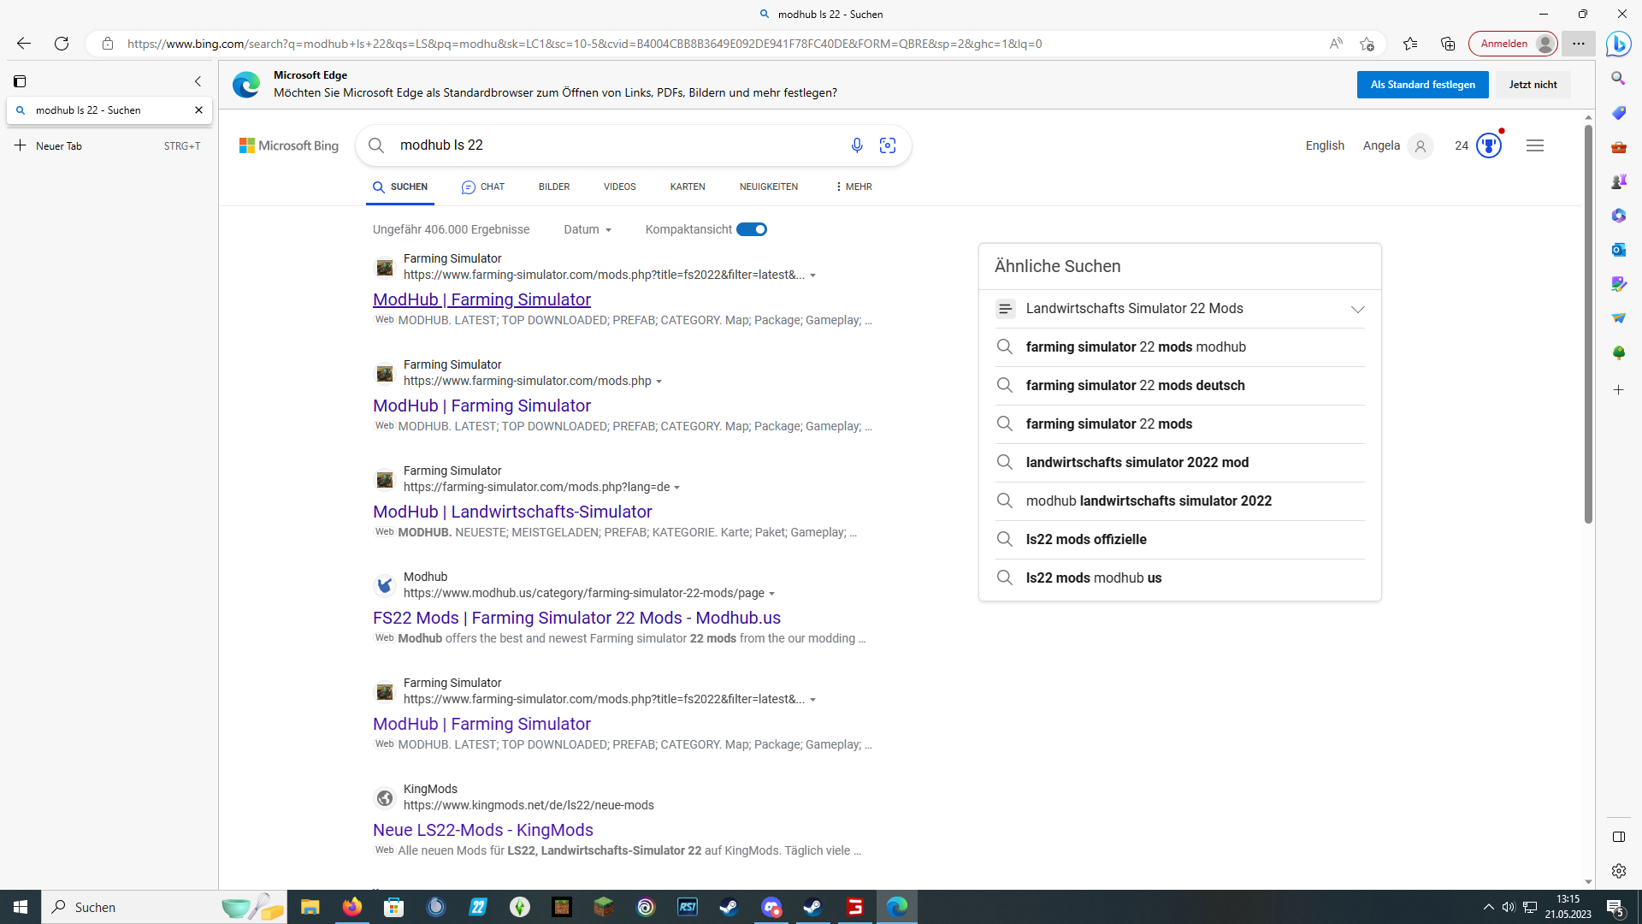Start a voice search with the microphone
The image size is (1642, 924).
pos(857,145)
